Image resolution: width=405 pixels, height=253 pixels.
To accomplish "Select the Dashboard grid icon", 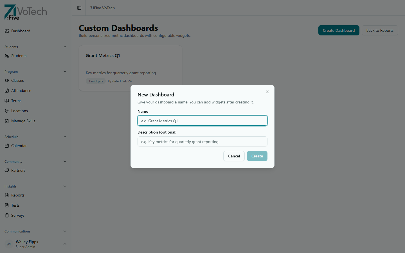I will coord(6,31).
